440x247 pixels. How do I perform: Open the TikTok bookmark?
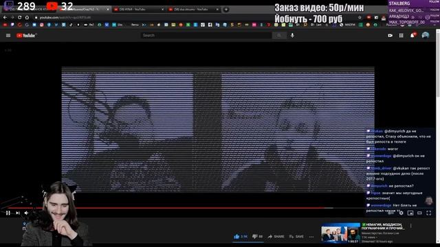71,25
